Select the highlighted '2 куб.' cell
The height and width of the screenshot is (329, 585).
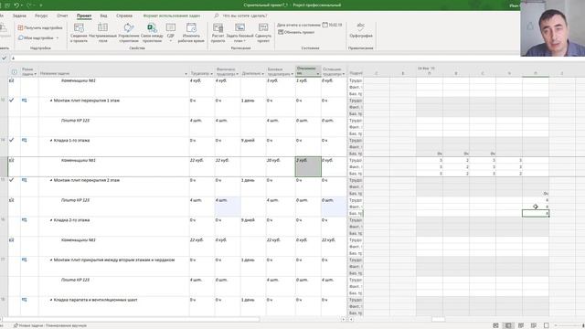[308, 166]
